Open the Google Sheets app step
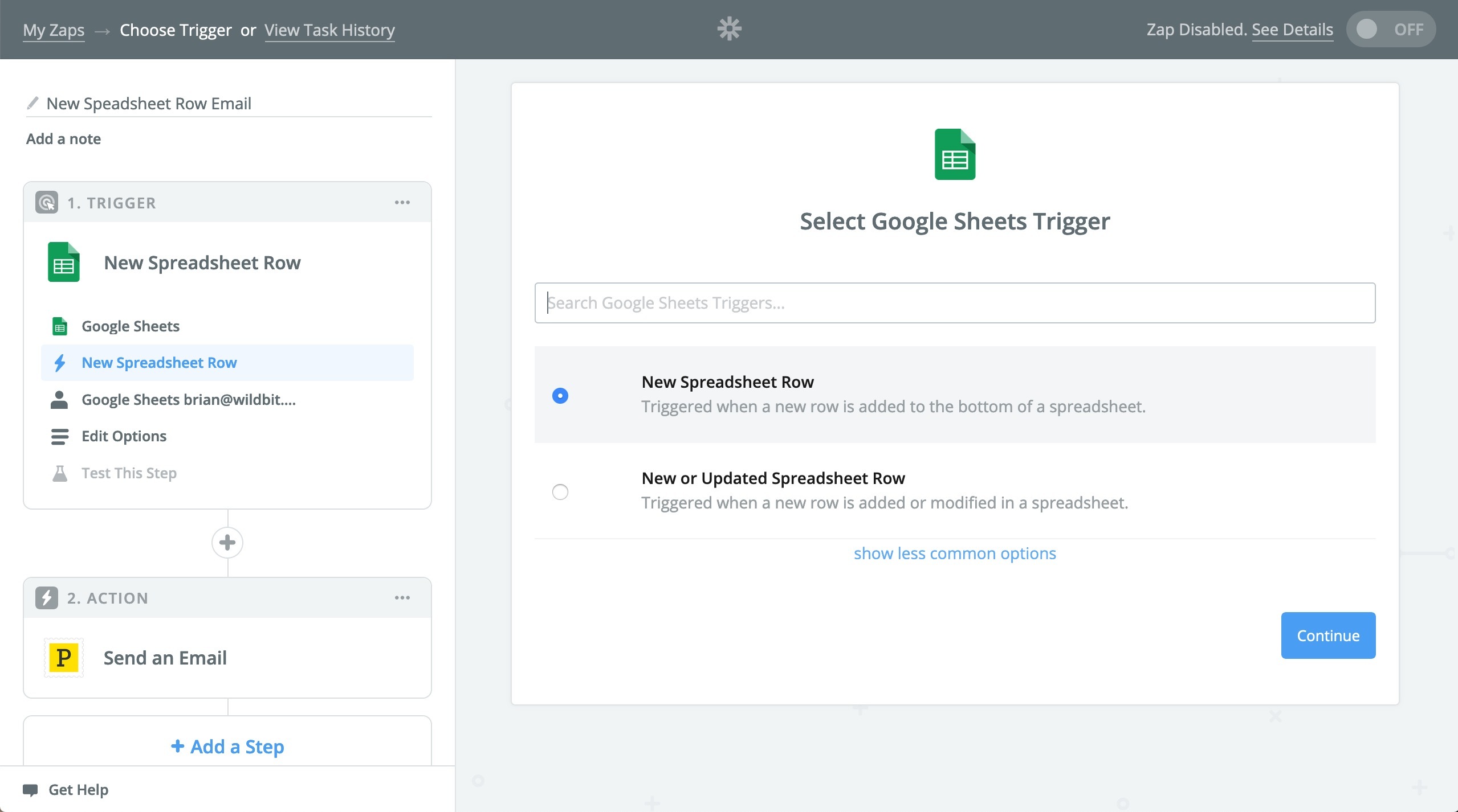 pyautogui.click(x=227, y=326)
